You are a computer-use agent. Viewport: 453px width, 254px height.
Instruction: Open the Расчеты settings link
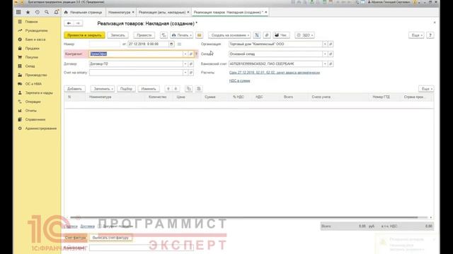pos(275,73)
